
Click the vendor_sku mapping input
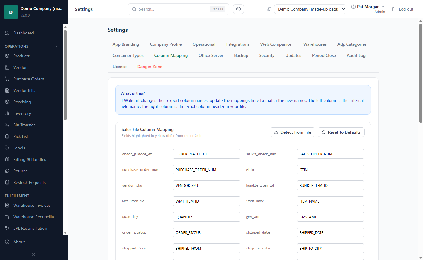(x=207, y=185)
